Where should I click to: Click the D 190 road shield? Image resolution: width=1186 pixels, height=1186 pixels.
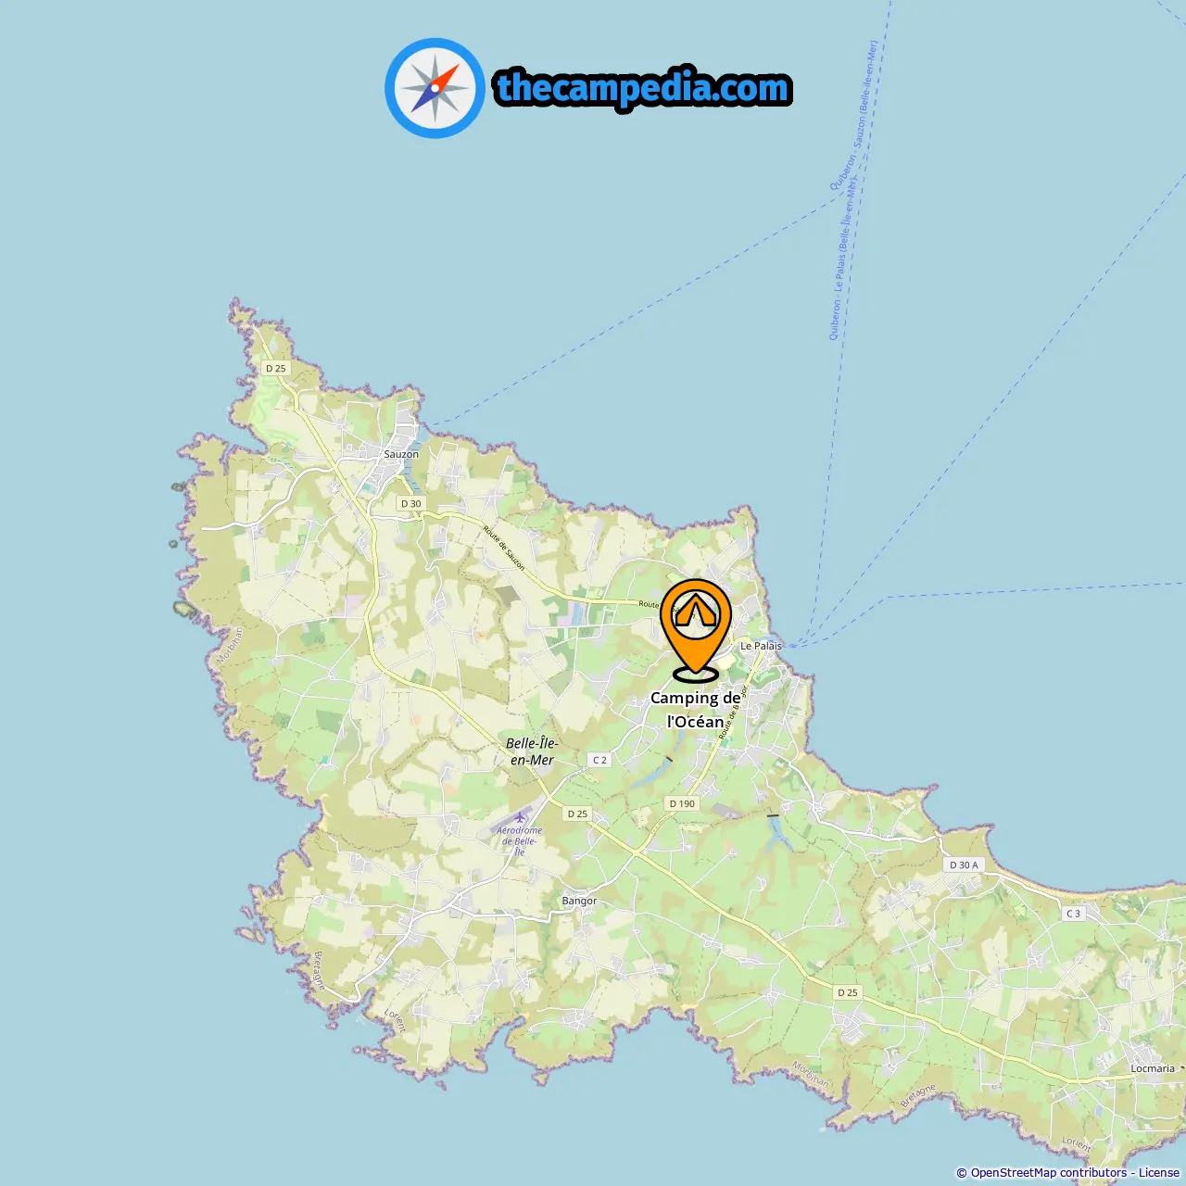click(682, 803)
